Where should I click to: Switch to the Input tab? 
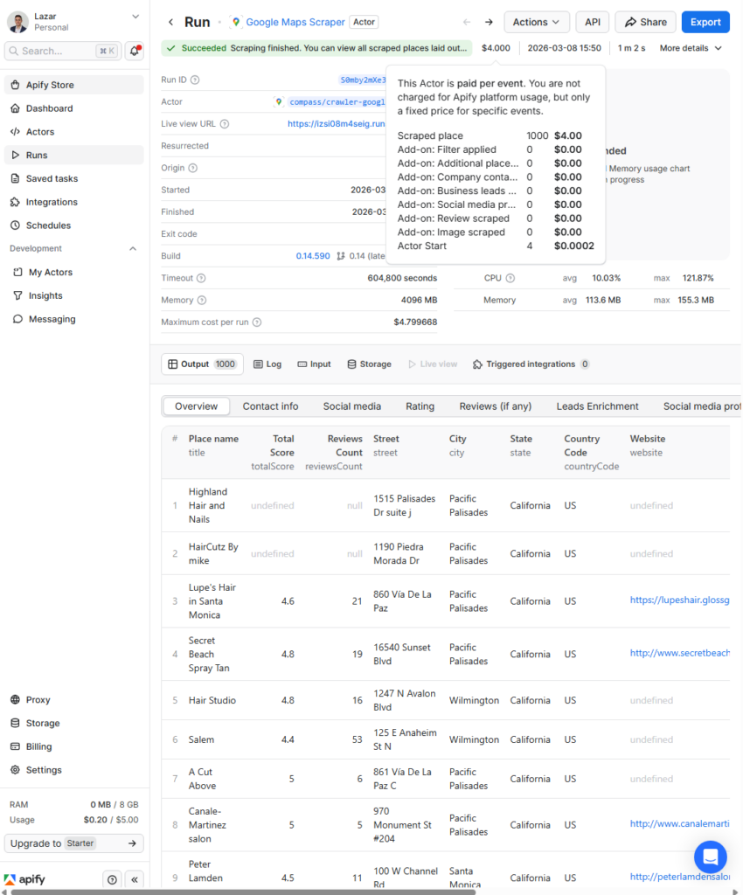click(314, 364)
